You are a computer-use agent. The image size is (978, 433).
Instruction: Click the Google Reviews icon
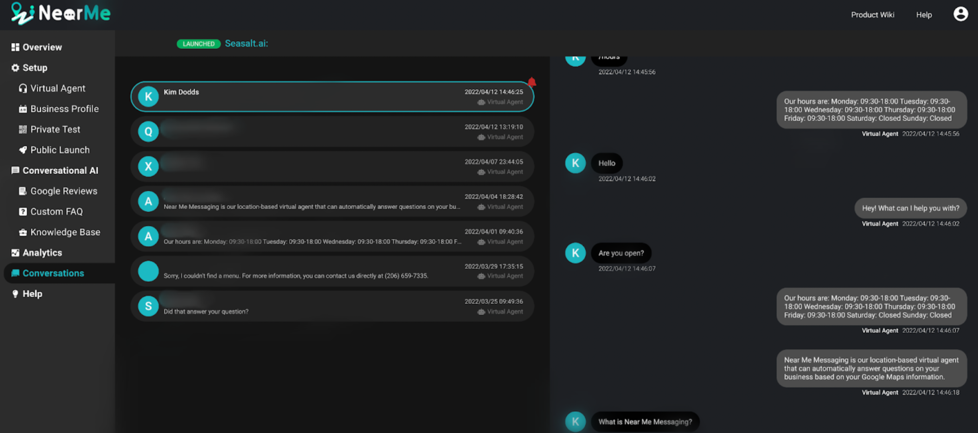pyautogui.click(x=23, y=191)
